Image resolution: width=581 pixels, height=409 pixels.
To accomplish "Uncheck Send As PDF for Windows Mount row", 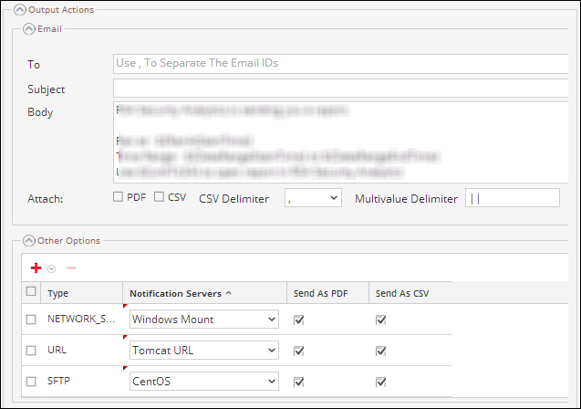I will tap(298, 320).
